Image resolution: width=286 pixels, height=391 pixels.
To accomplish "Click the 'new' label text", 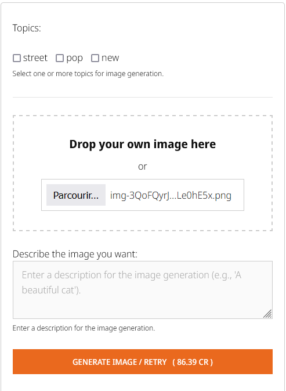I will click(110, 58).
